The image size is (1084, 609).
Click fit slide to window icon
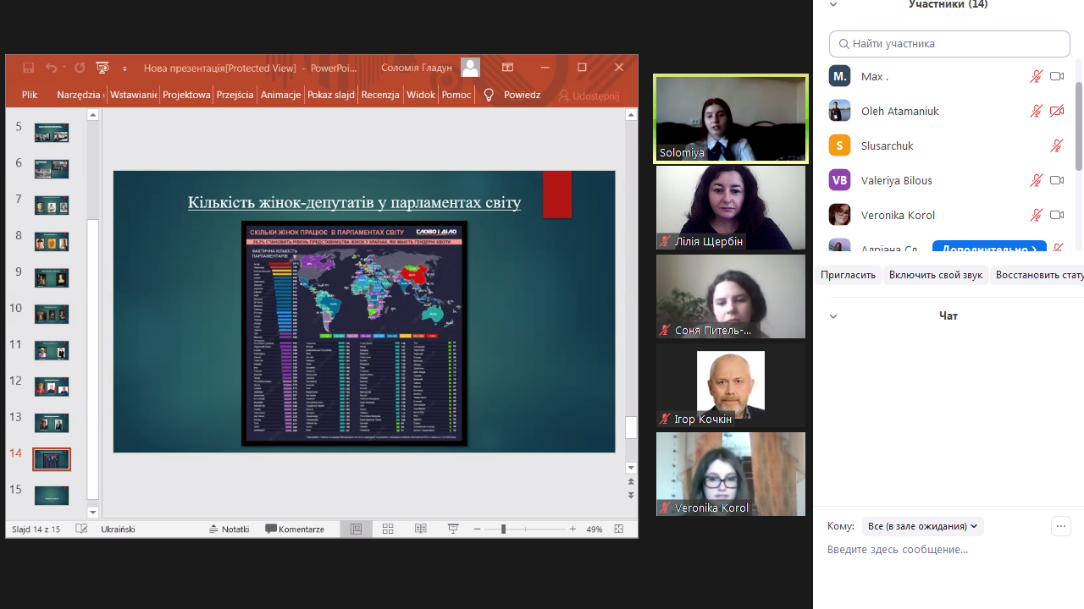619,529
